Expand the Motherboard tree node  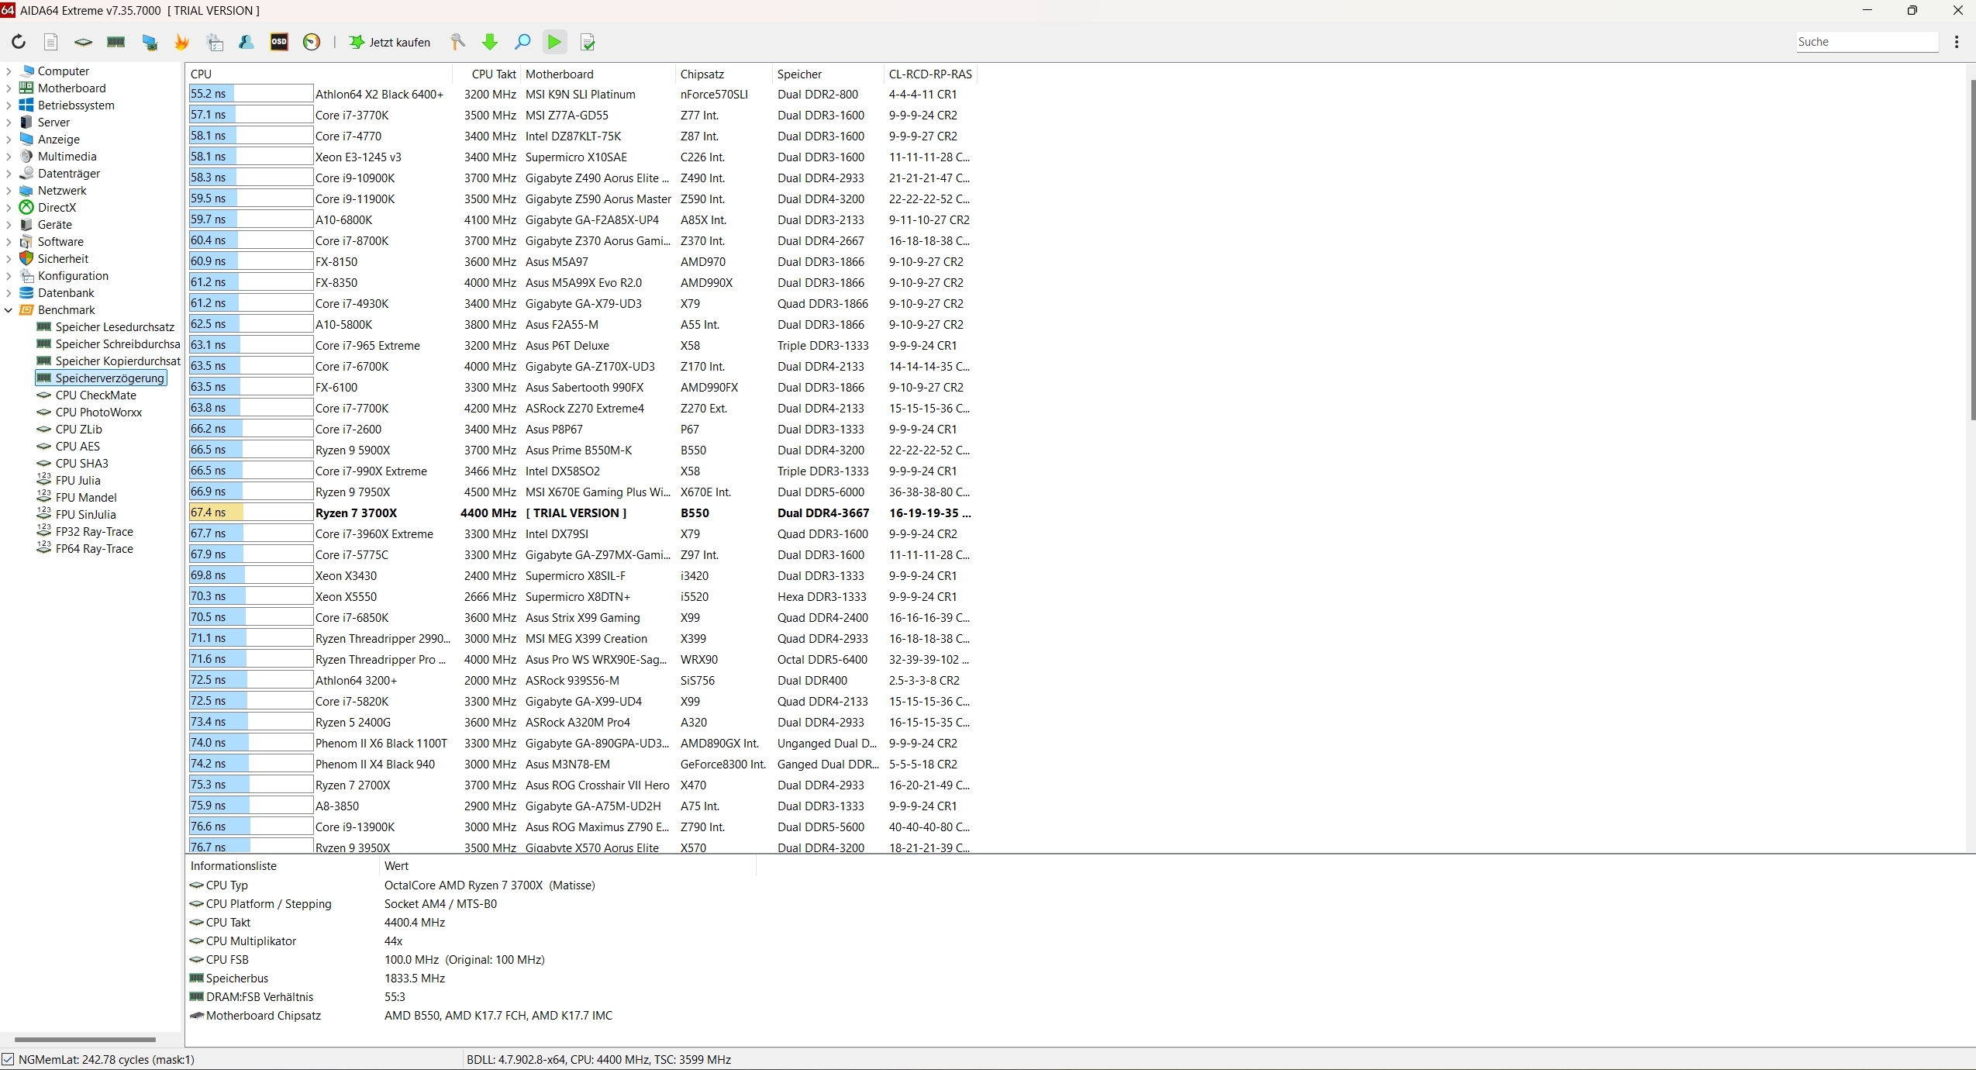click(9, 88)
